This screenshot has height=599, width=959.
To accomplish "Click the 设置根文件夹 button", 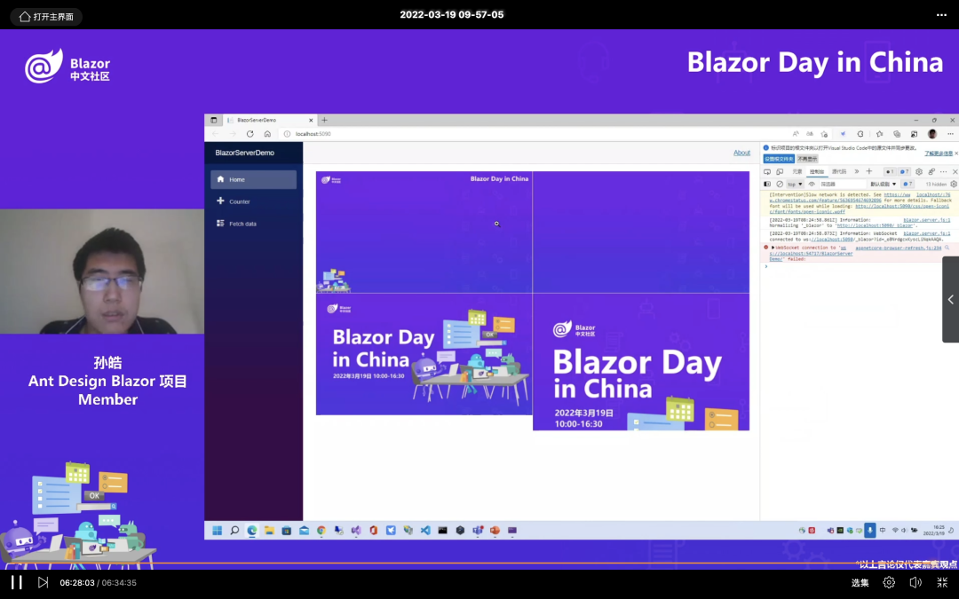I will [x=779, y=159].
